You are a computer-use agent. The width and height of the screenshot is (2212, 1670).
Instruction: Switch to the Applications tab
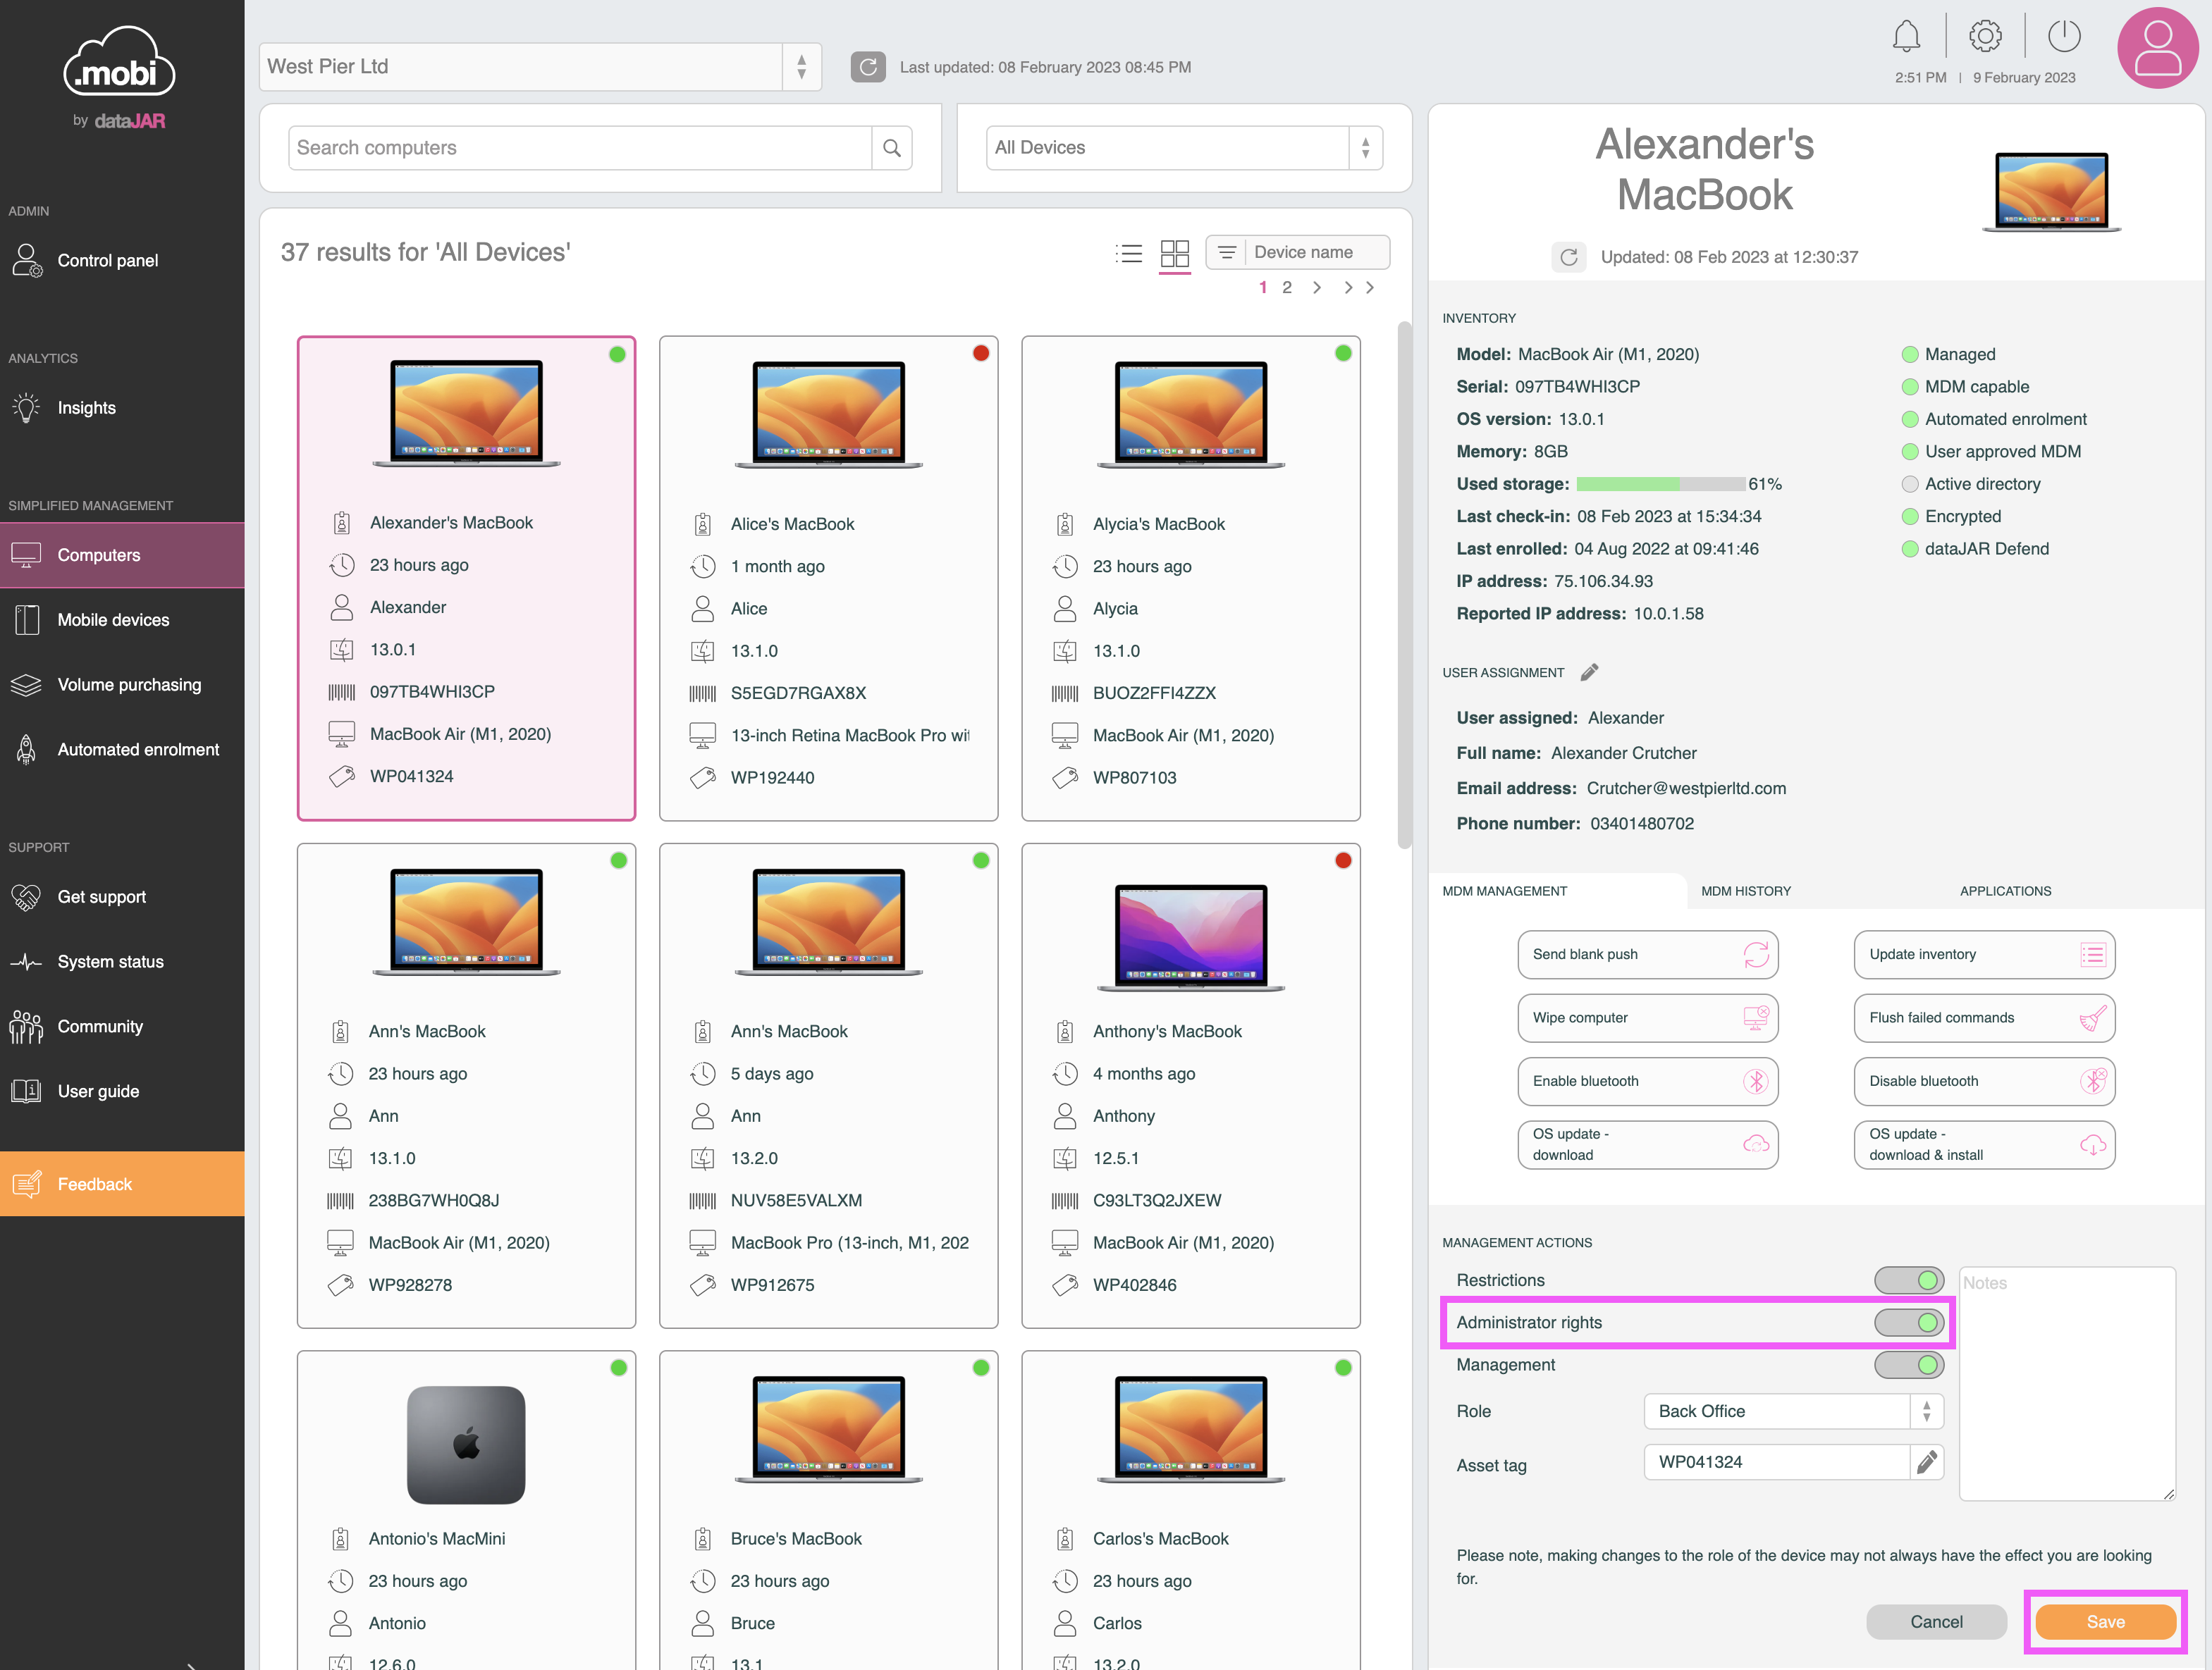2005,891
